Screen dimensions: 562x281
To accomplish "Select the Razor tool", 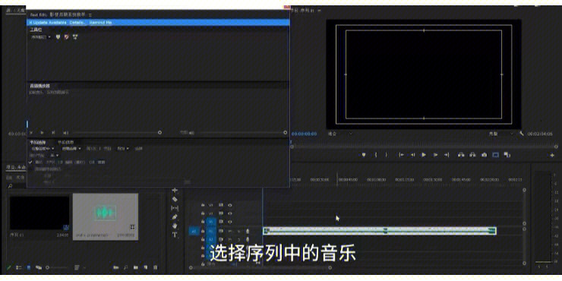I will pyautogui.click(x=175, y=199).
